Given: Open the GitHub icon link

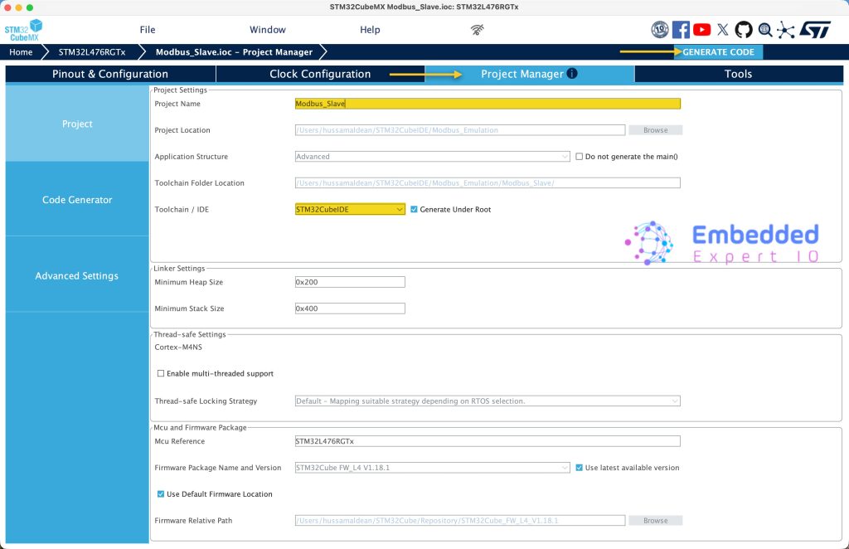Looking at the screenshot, I should pos(744,30).
